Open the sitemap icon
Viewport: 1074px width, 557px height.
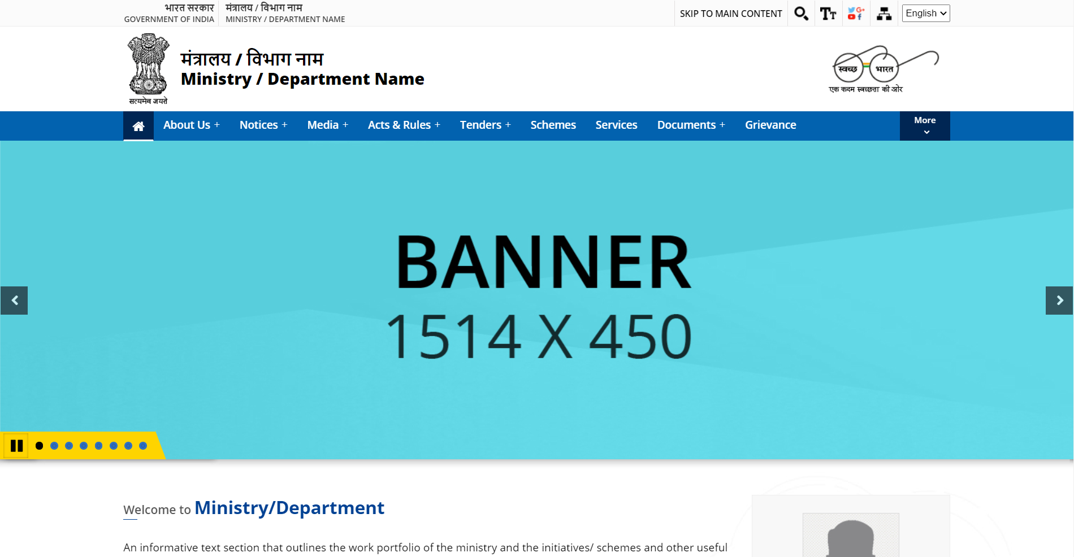884,14
